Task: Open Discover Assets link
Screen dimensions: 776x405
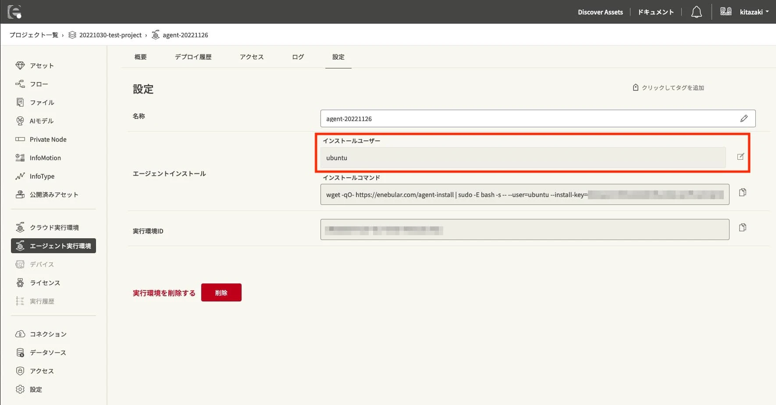Action: pyautogui.click(x=600, y=12)
